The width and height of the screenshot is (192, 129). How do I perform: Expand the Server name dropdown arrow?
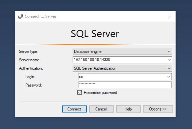pyautogui.click(x=169, y=60)
